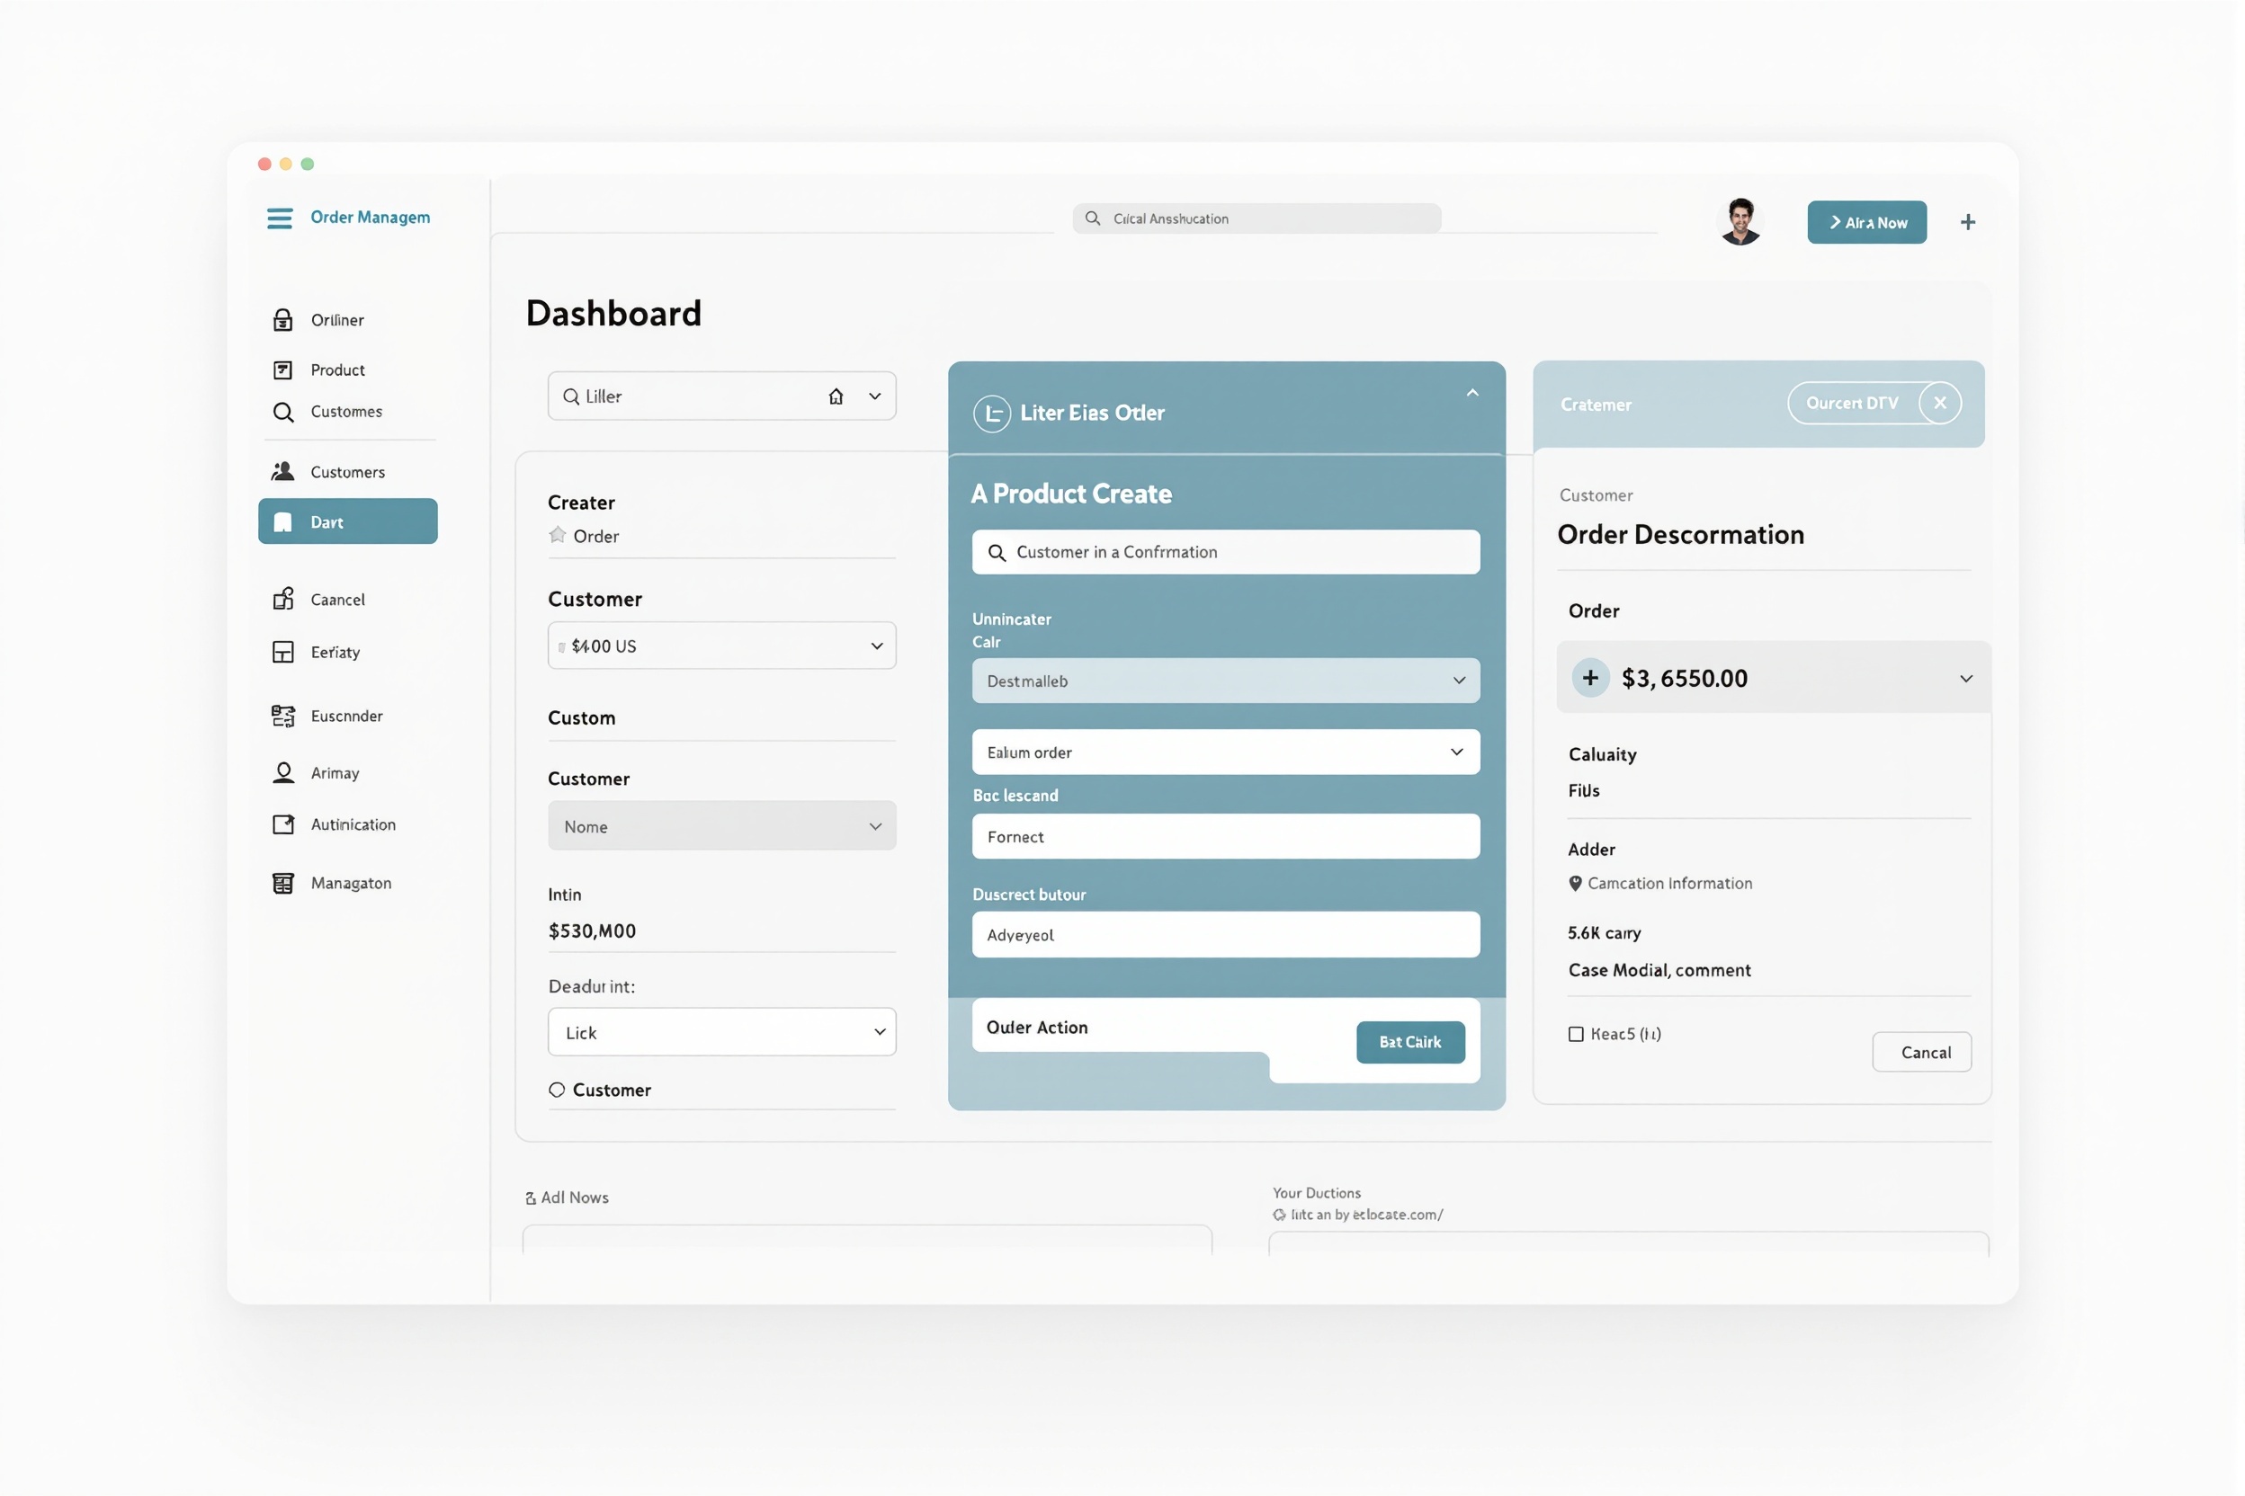Tick the Keac5 checkbox

coord(1576,1034)
